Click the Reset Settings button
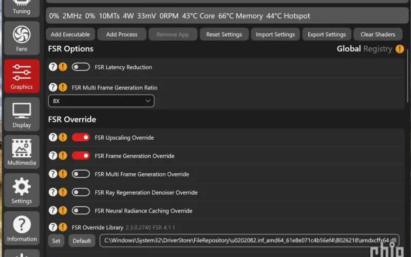Image resolution: width=411 pixels, height=257 pixels. (224, 34)
